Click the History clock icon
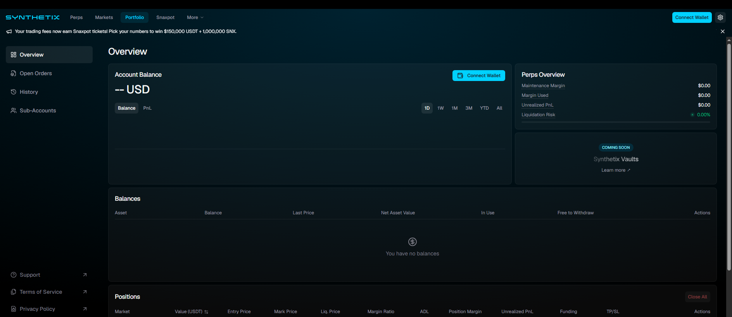 [14, 92]
